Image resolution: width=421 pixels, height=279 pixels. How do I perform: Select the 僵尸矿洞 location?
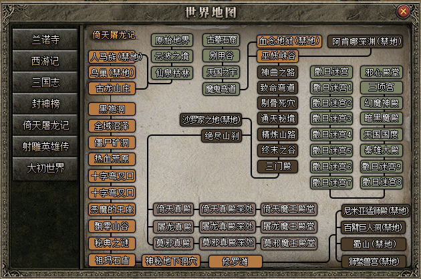(112, 143)
